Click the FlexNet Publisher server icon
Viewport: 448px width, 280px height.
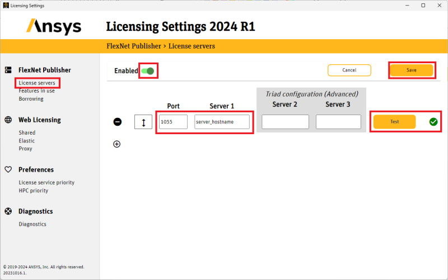[8, 70]
